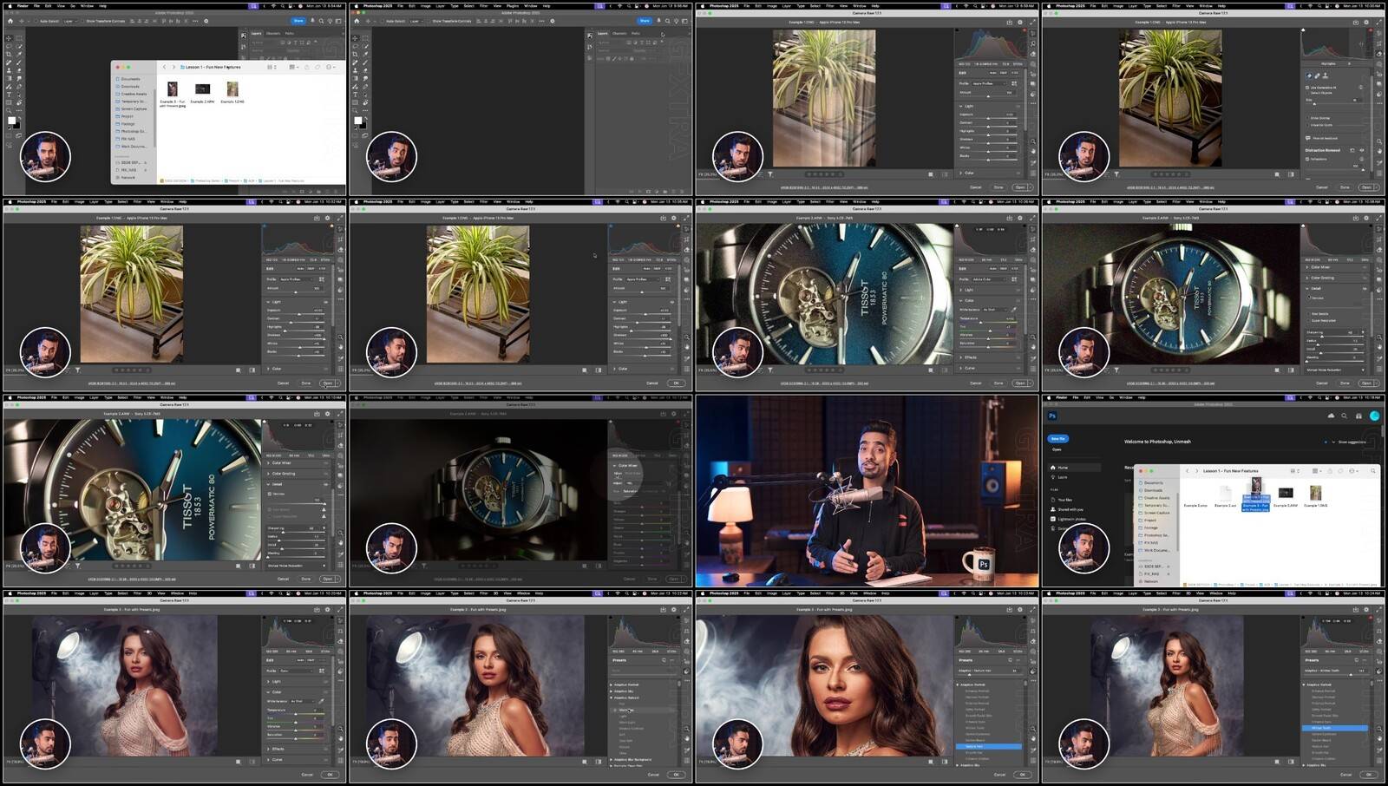
Task: Open Go menu above the three-file Finder window
Action: (73, 6)
